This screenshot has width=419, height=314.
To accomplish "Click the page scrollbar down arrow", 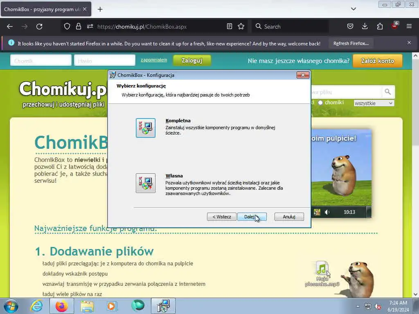I will (x=416, y=294).
